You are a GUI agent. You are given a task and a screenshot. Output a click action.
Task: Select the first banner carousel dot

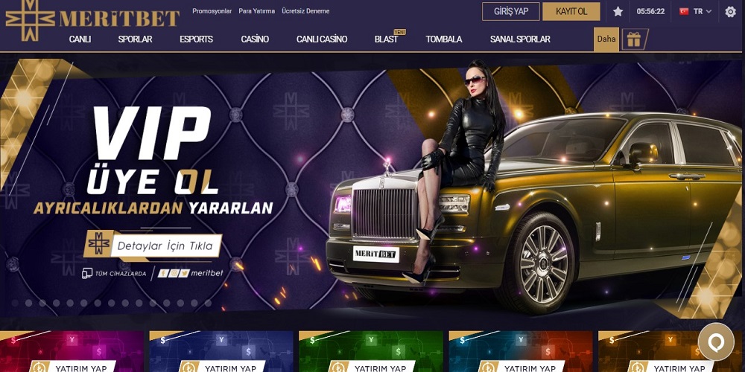pyautogui.click(x=15, y=303)
